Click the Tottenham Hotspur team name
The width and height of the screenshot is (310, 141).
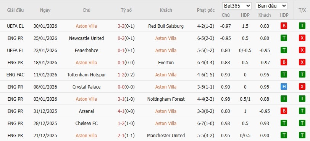click(86, 74)
